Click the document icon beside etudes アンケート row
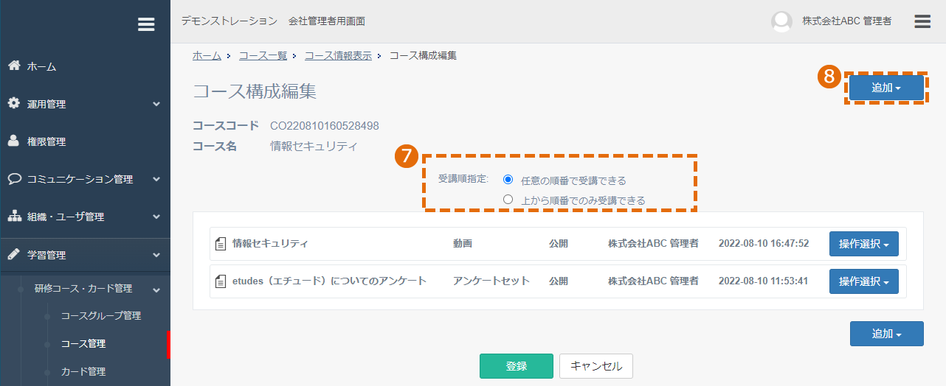The image size is (946, 386). pyautogui.click(x=220, y=281)
